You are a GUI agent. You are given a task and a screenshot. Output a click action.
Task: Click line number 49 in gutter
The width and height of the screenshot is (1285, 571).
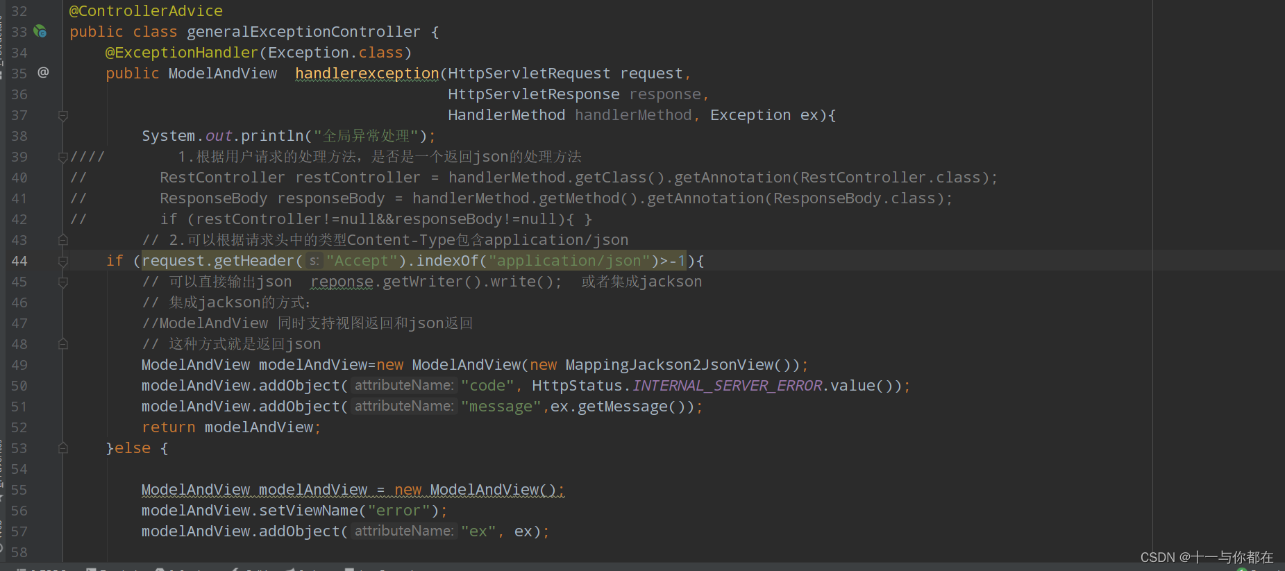point(19,365)
